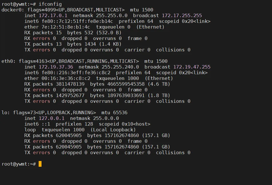The width and height of the screenshot is (272, 185).
Task: Click the loopback address 127.0.0.1
Action: pos(52,118)
